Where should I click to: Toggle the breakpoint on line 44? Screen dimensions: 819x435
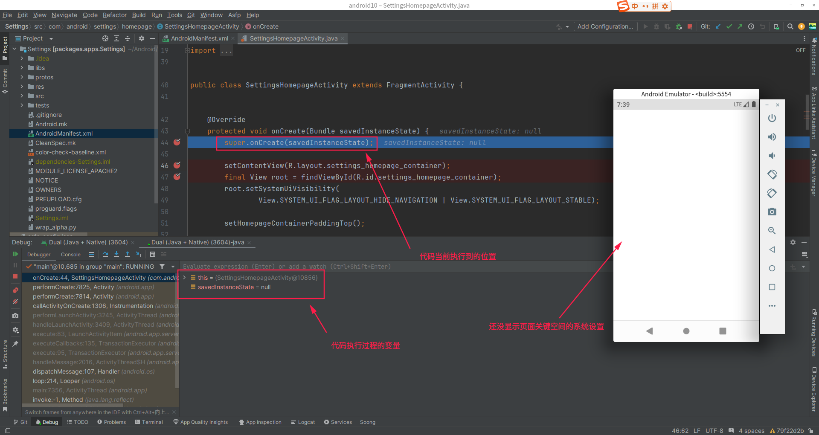pos(177,142)
